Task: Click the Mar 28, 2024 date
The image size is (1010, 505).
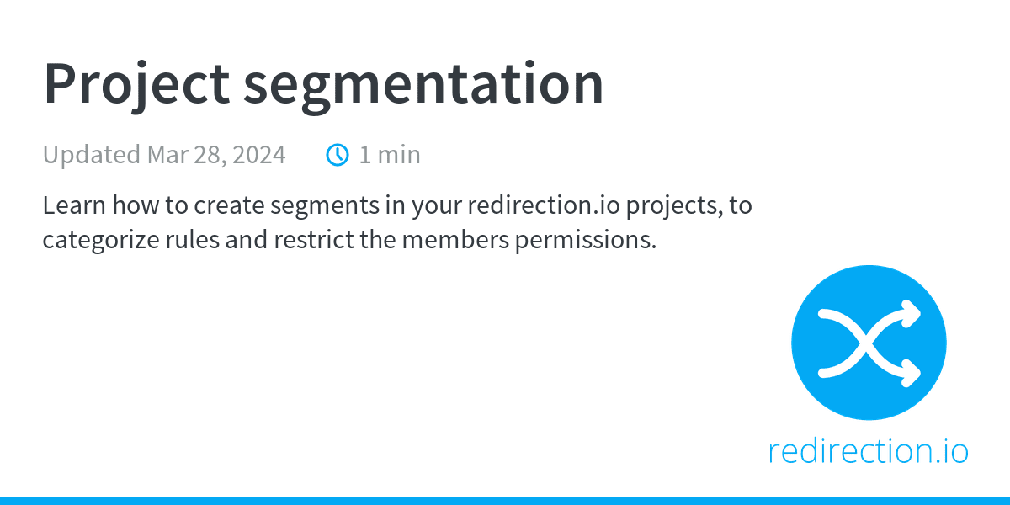Action: (x=216, y=155)
